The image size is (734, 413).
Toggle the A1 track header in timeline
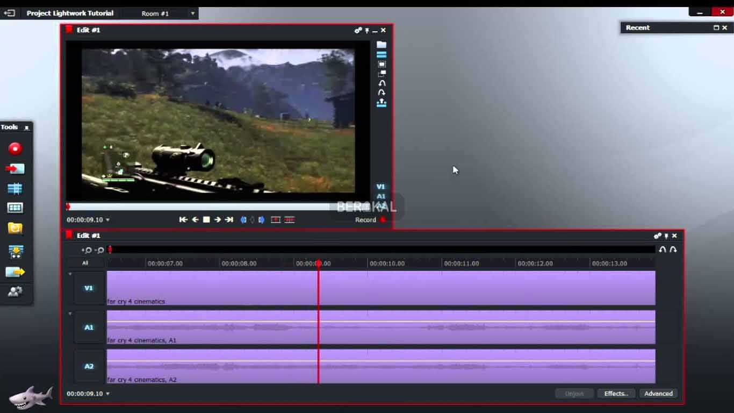(89, 327)
